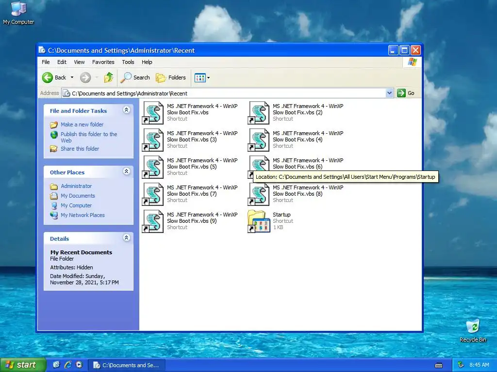Open My Network Places link
This screenshot has width=497, height=372.
pos(83,215)
